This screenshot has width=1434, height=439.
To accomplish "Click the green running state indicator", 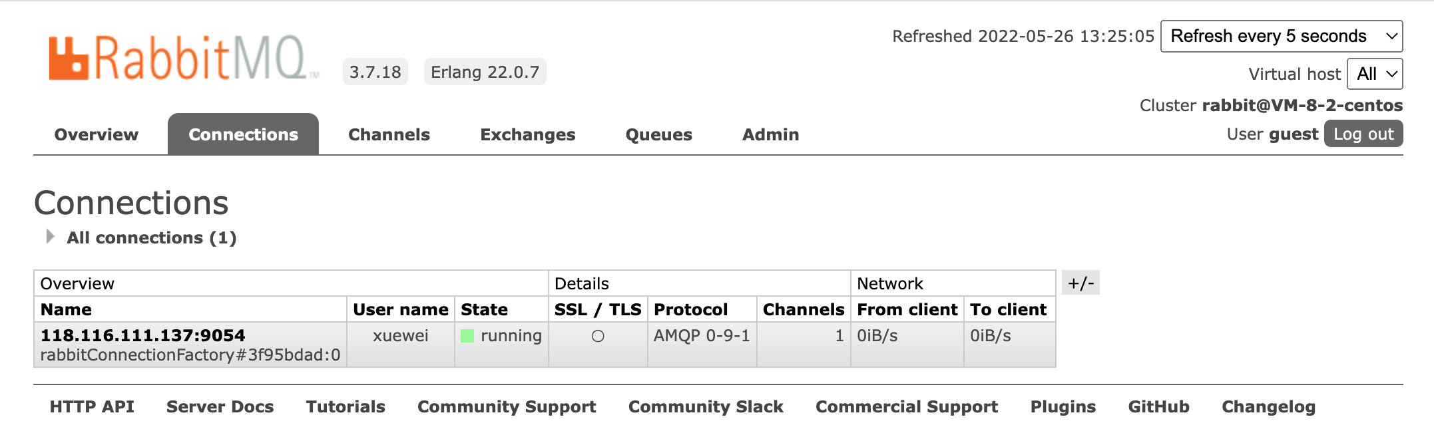I will (x=467, y=336).
